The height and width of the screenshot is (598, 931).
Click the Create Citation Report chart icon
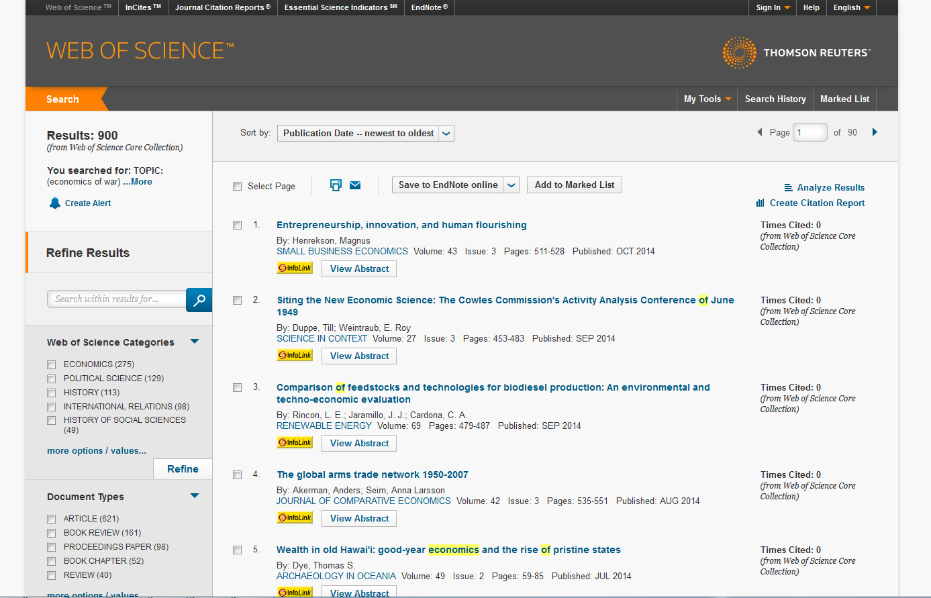761,203
